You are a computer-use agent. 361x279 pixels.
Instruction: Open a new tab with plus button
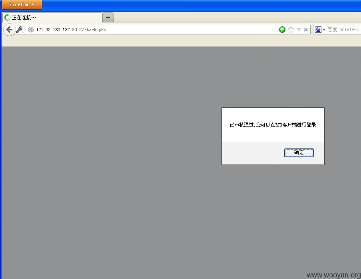click(108, 18)
